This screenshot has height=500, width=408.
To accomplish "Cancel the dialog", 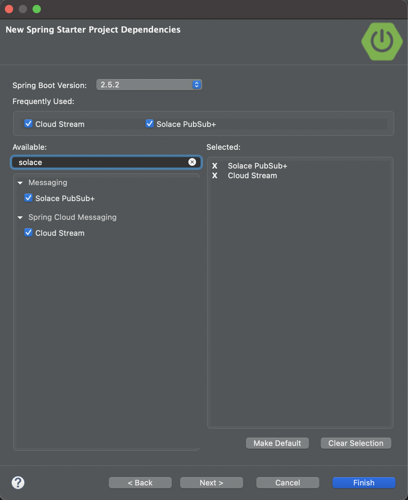I will pyautogui.click(x=287, y=482).
